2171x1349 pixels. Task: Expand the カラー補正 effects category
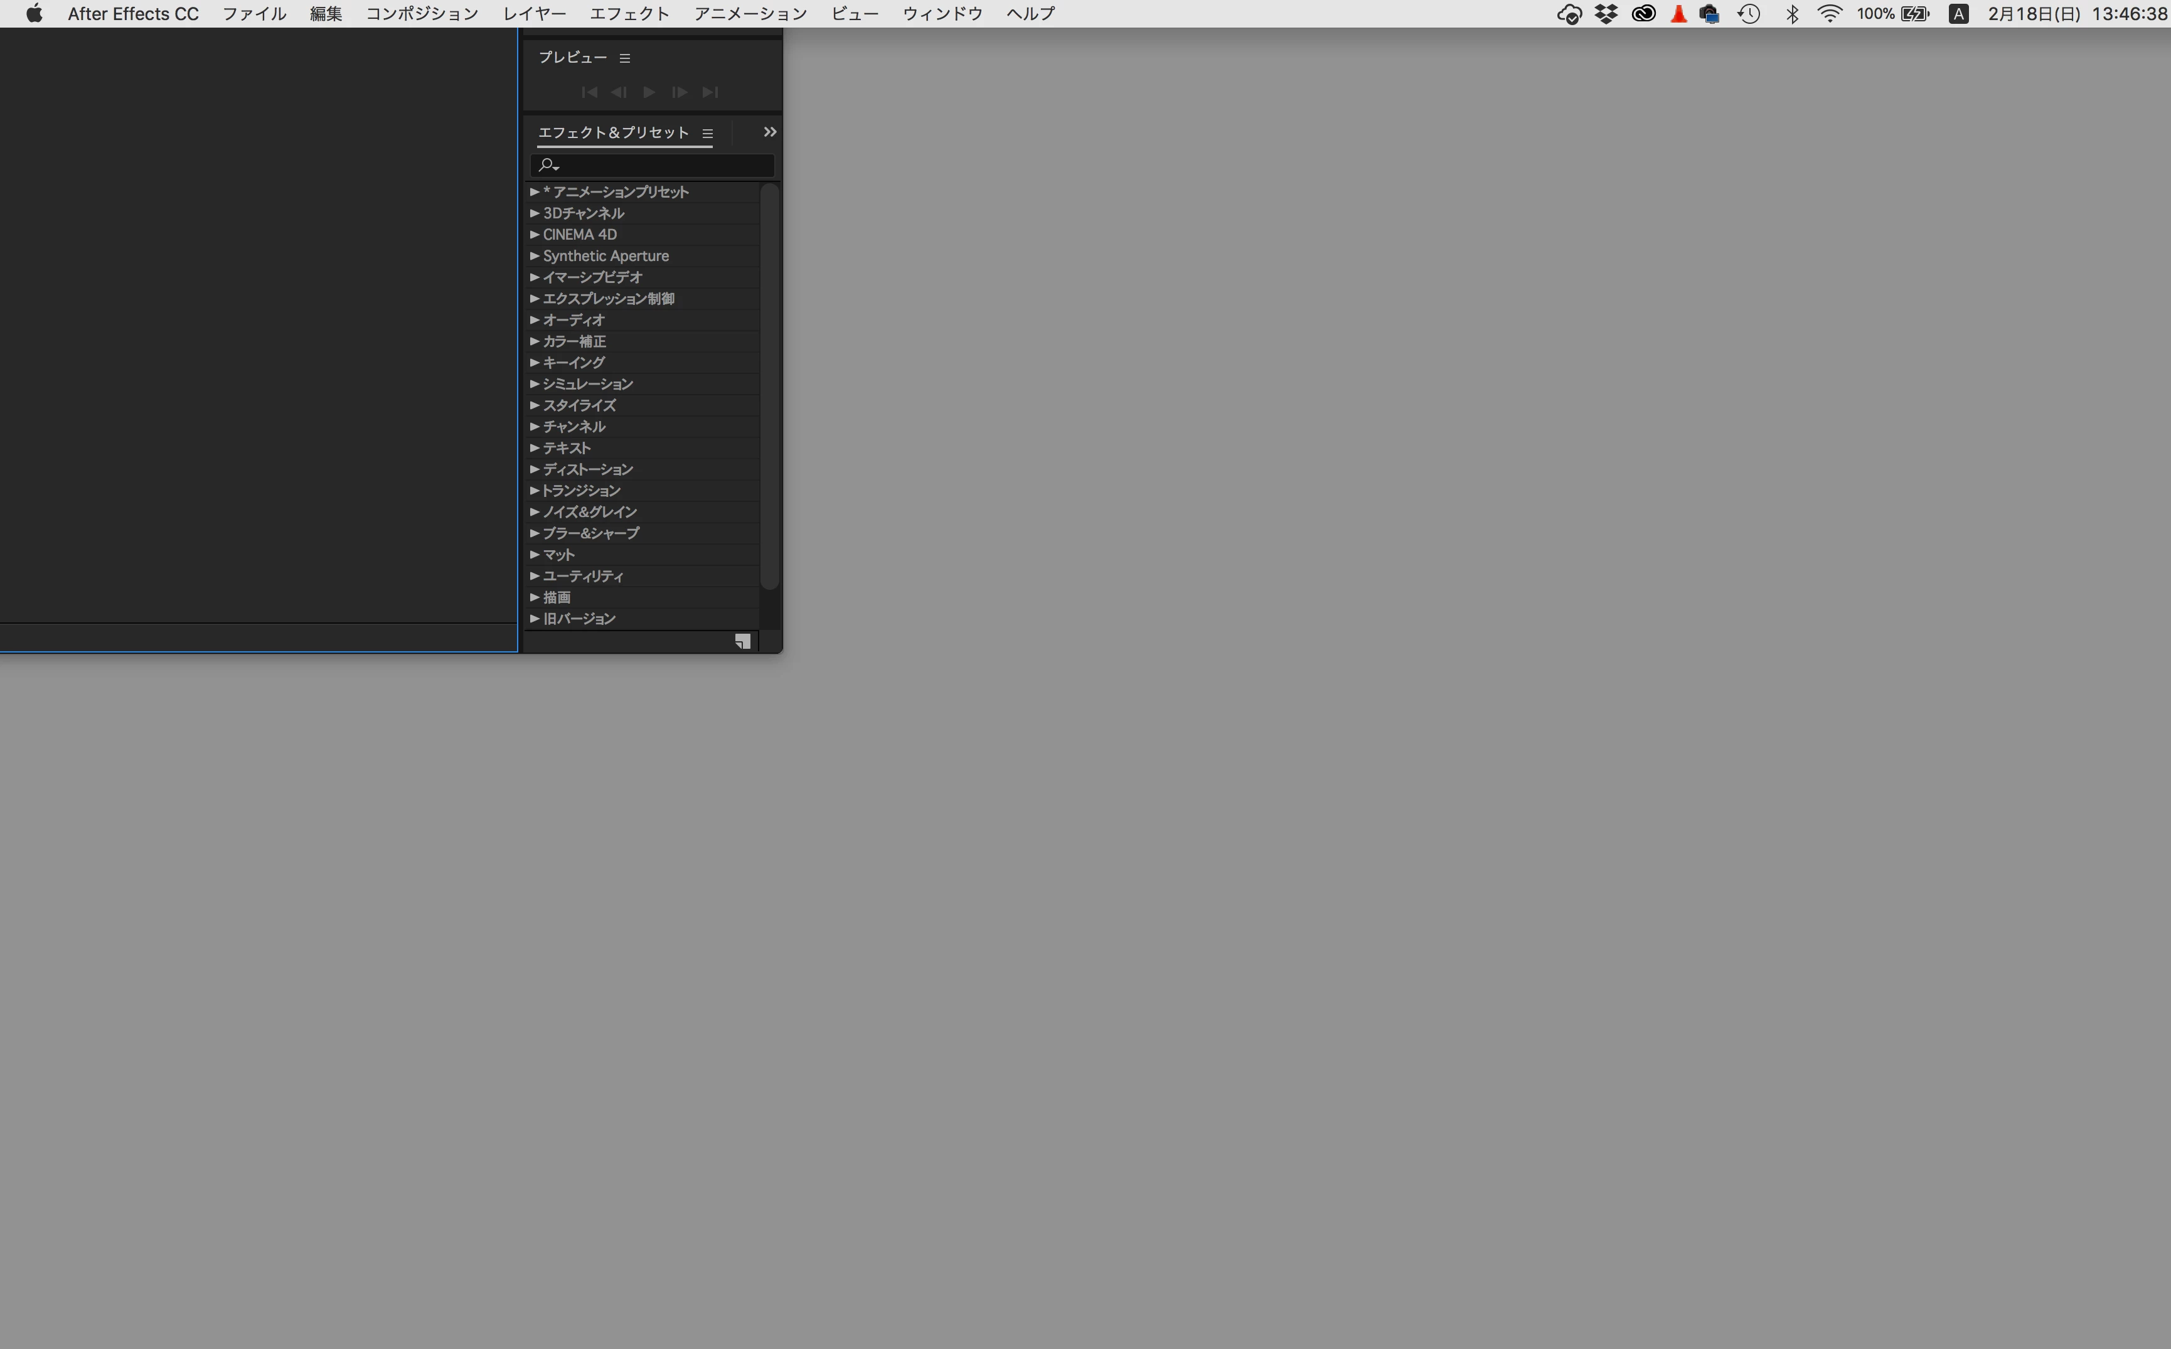[x=534, y=341]
